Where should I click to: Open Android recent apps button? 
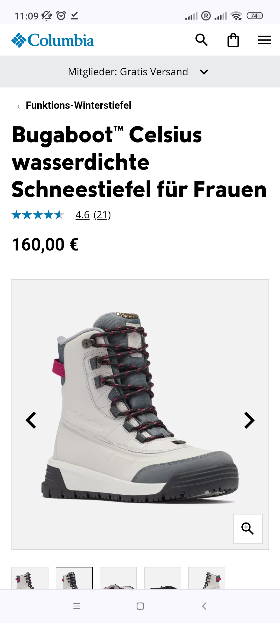click(77, 606)
